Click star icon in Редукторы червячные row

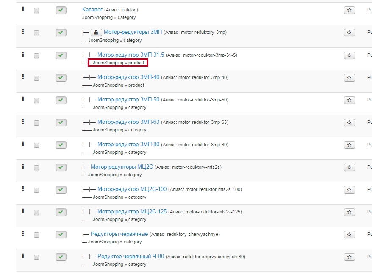click(349, 235)
